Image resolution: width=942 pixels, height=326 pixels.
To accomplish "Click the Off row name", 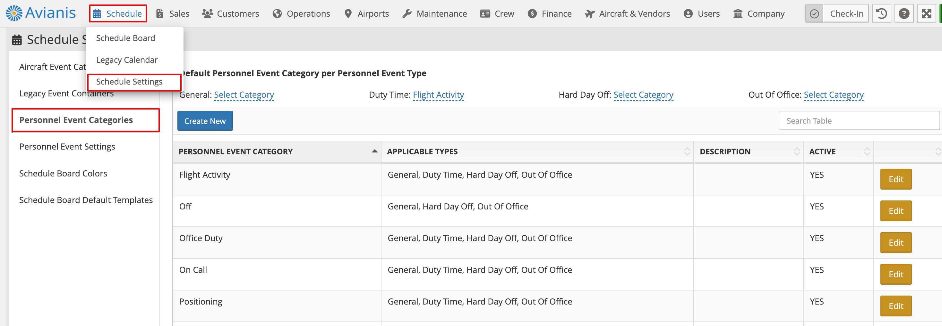I will click(x=185, y=207).
